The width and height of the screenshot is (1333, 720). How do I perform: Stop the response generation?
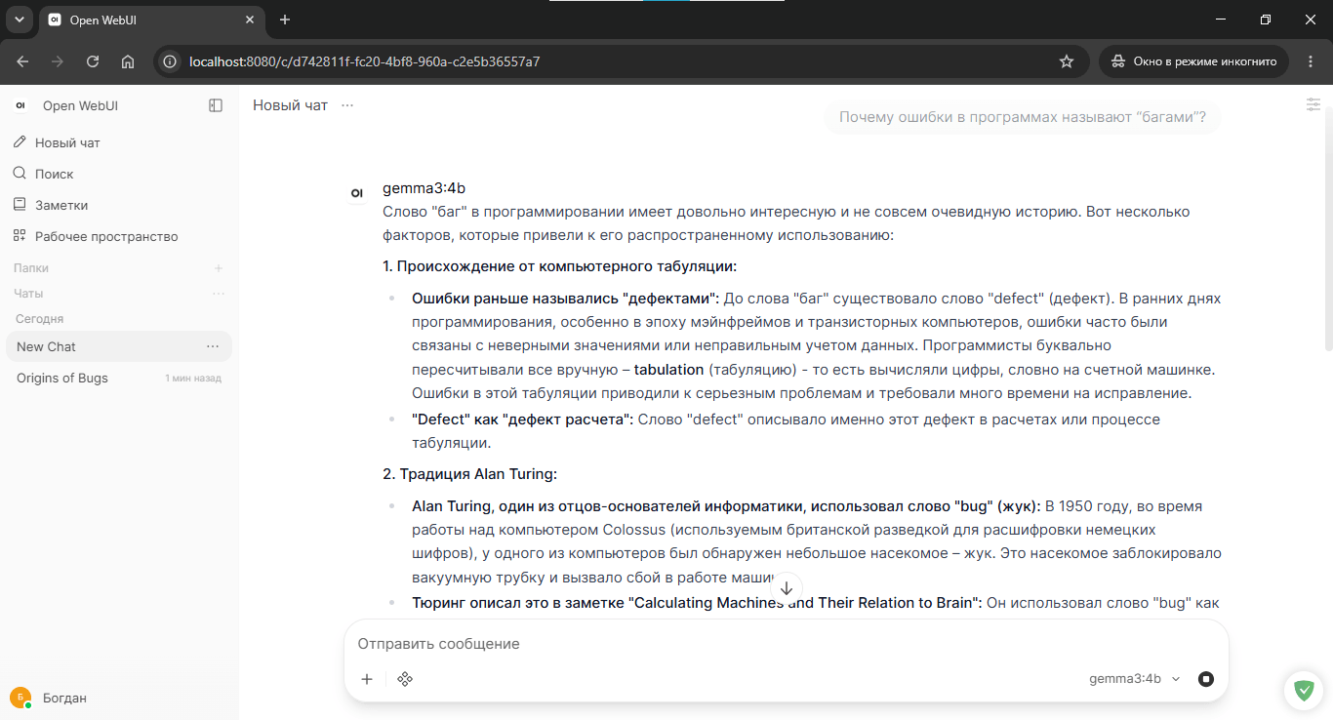pos(1206,679)
